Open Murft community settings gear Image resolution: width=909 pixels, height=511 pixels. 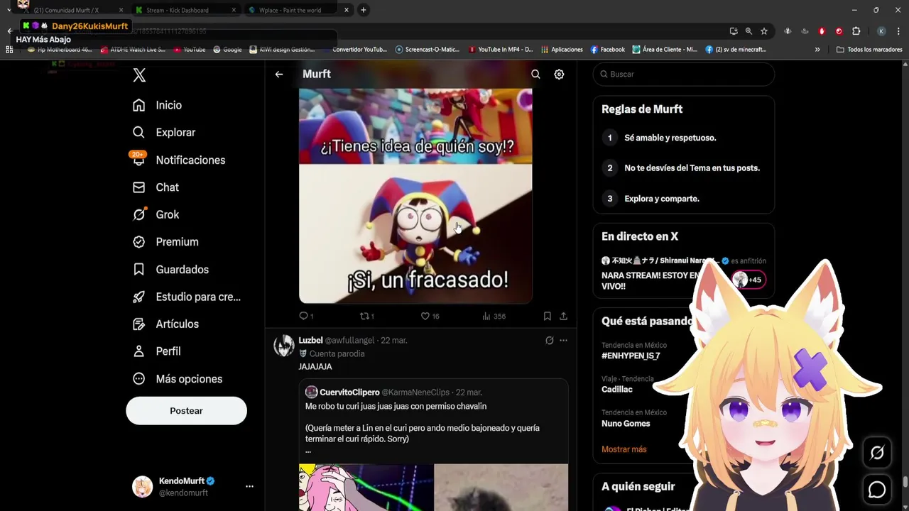559,74
